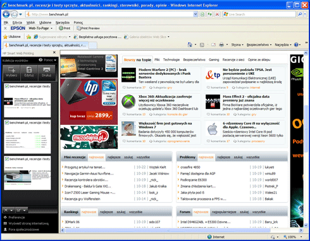
Task: Click the RSS feeds icon in command bar
Action: 202,44
